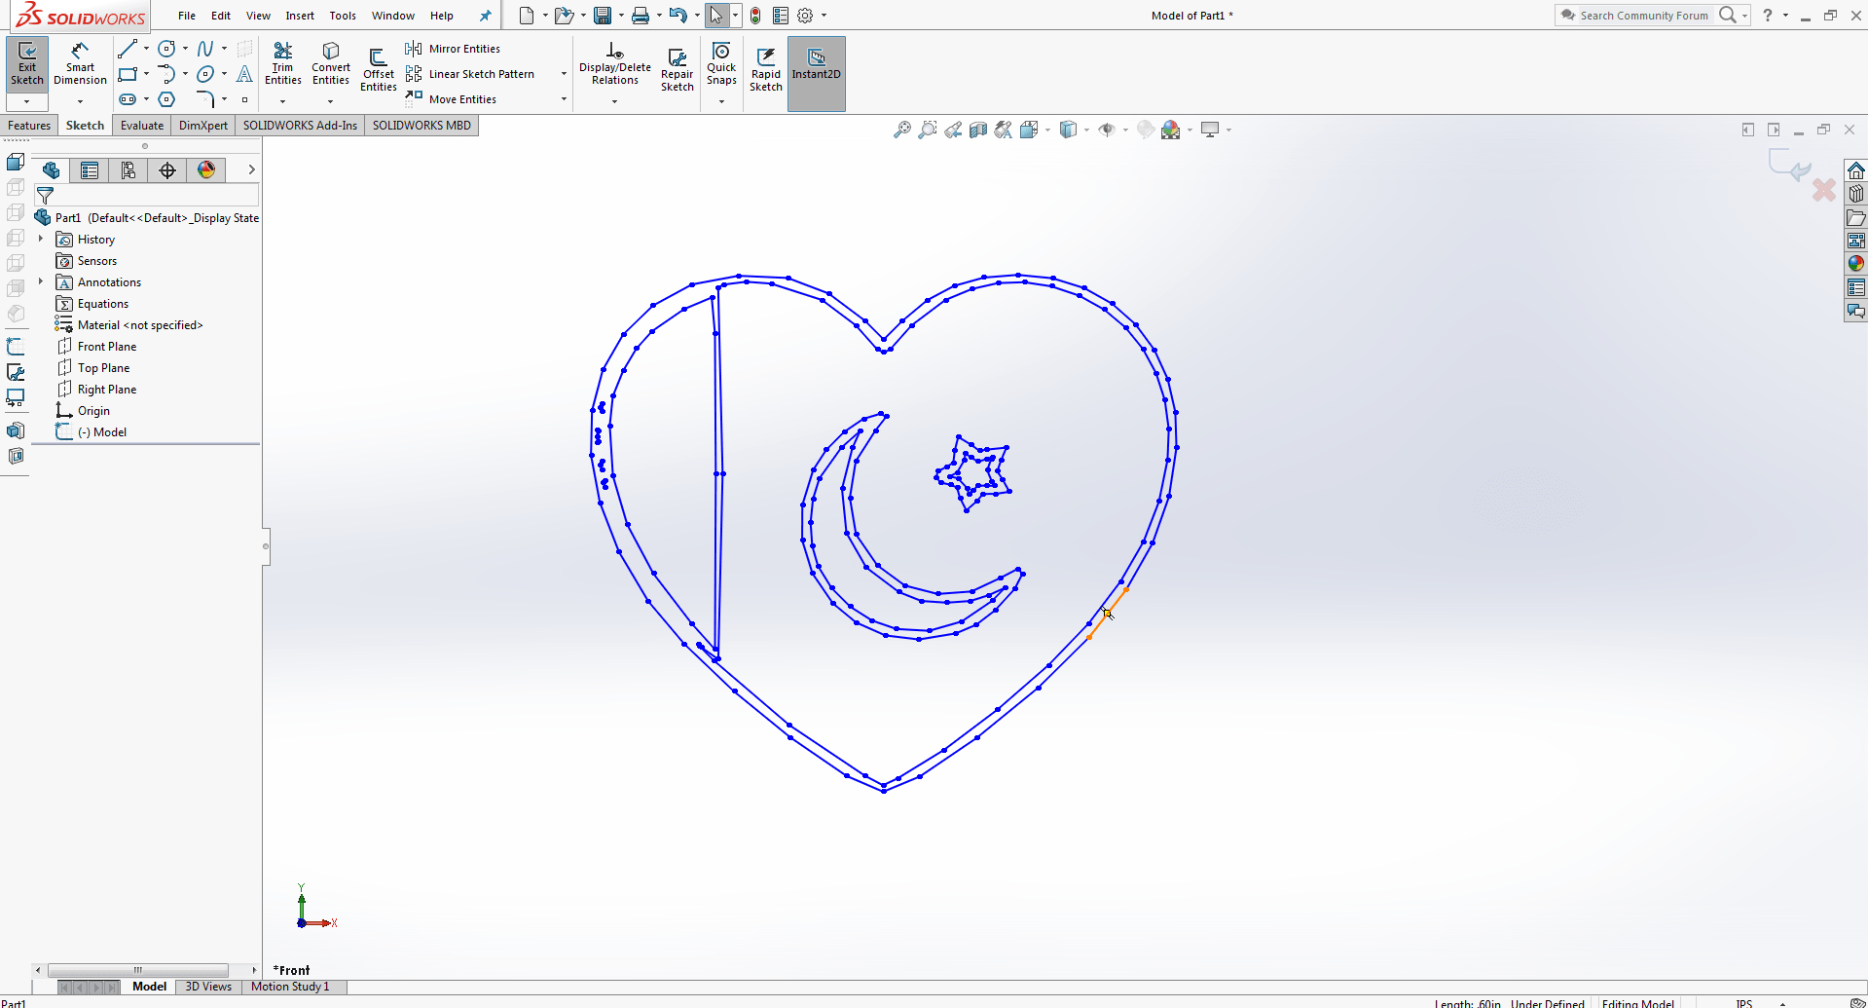The image size is (1868, 1008).
Task: Open the PropertyManager tab
Action: pos(90,170)
